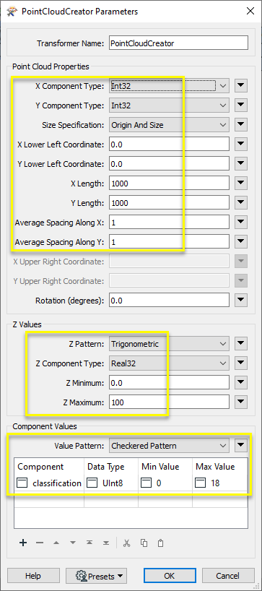Image resolution: width=262 pixels, height=591 pixels.
Task: Click the clipboard paste icon
Action: point(161,543)
